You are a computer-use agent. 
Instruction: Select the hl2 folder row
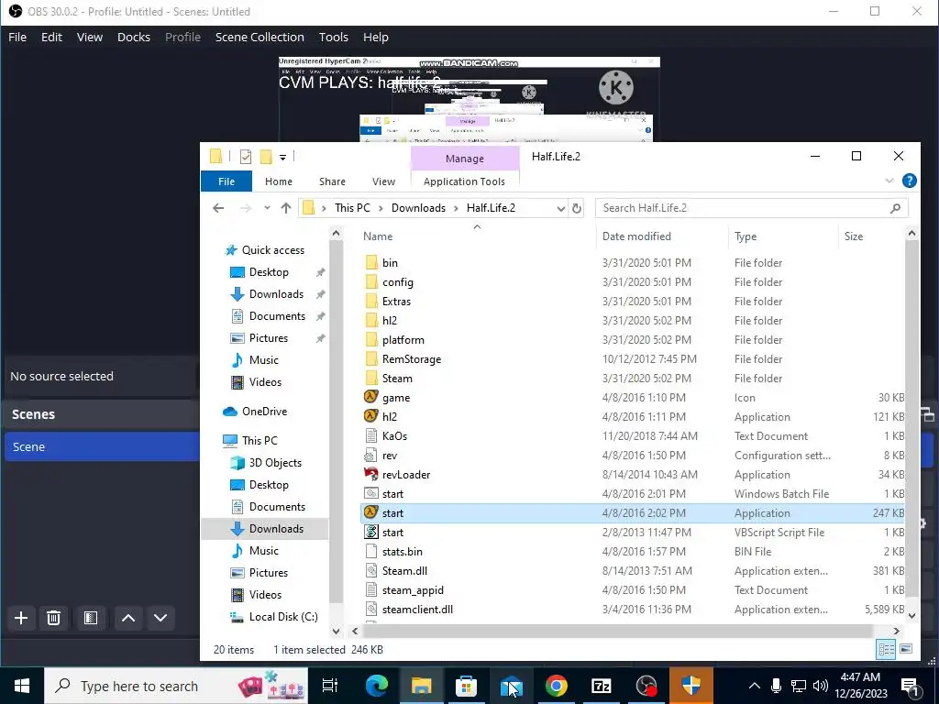633,321
